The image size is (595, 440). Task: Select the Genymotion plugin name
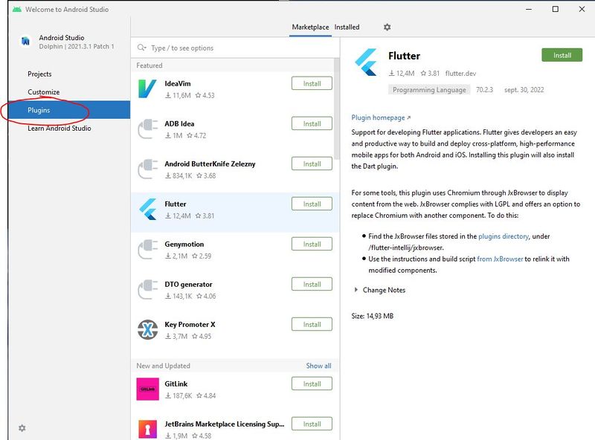[184, 245]
